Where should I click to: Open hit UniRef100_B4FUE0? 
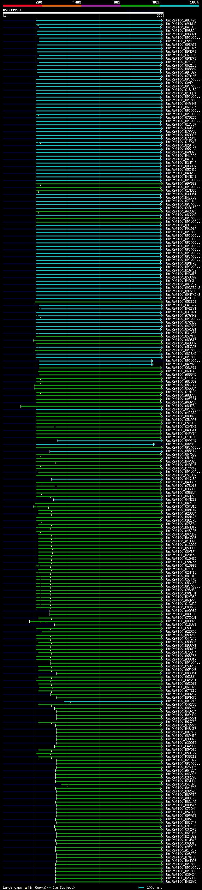[181, 27]
